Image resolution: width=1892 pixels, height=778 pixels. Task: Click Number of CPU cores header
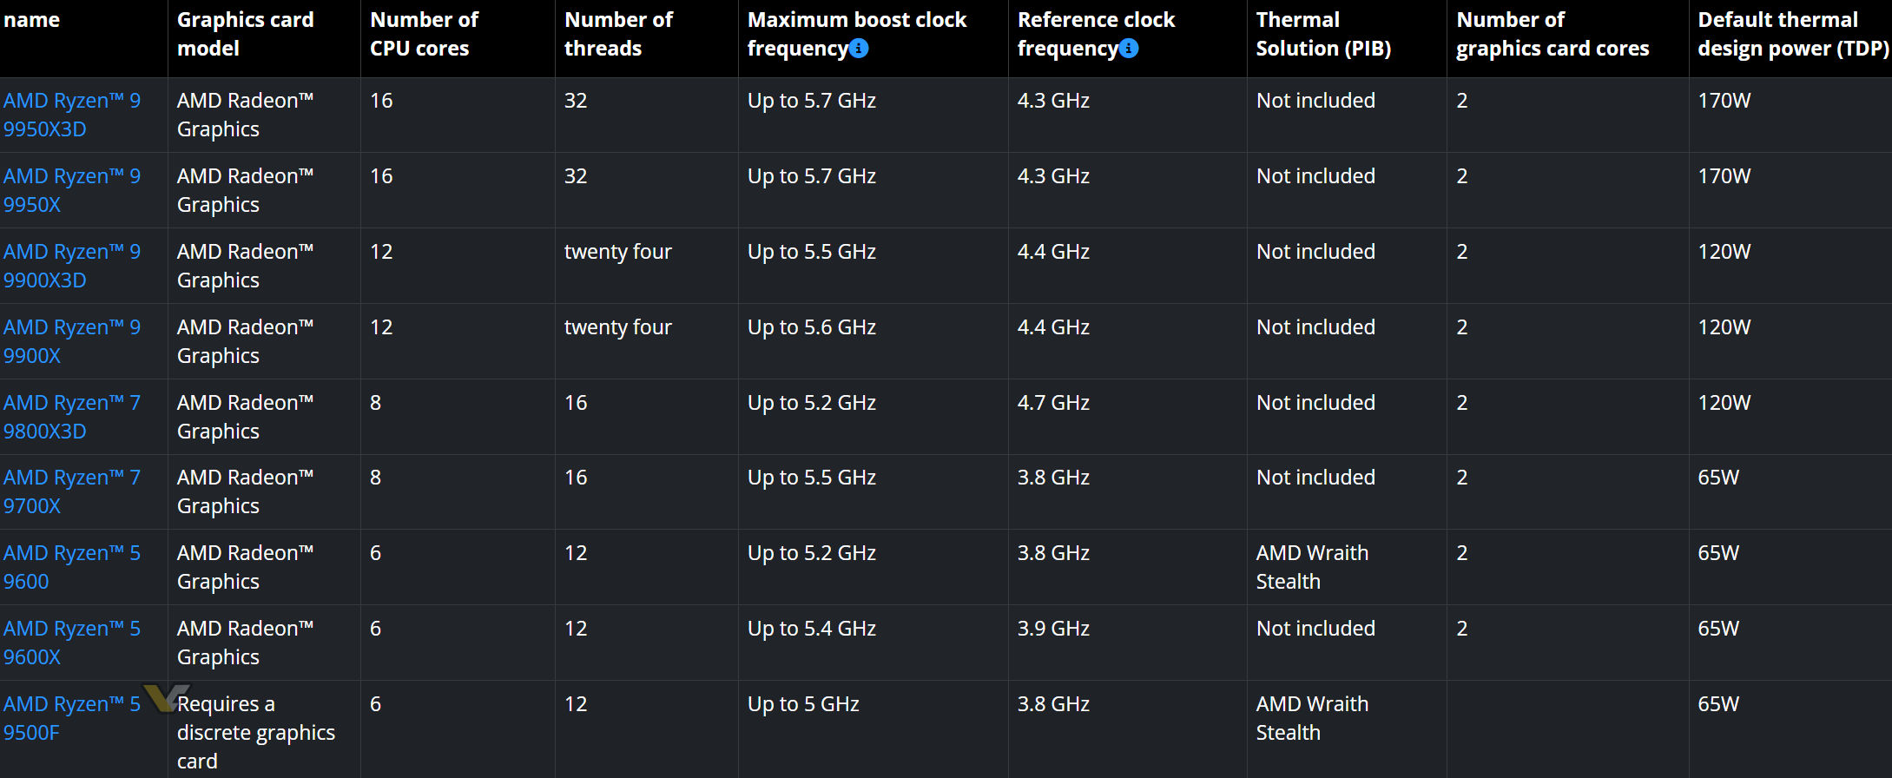point(424,34)
